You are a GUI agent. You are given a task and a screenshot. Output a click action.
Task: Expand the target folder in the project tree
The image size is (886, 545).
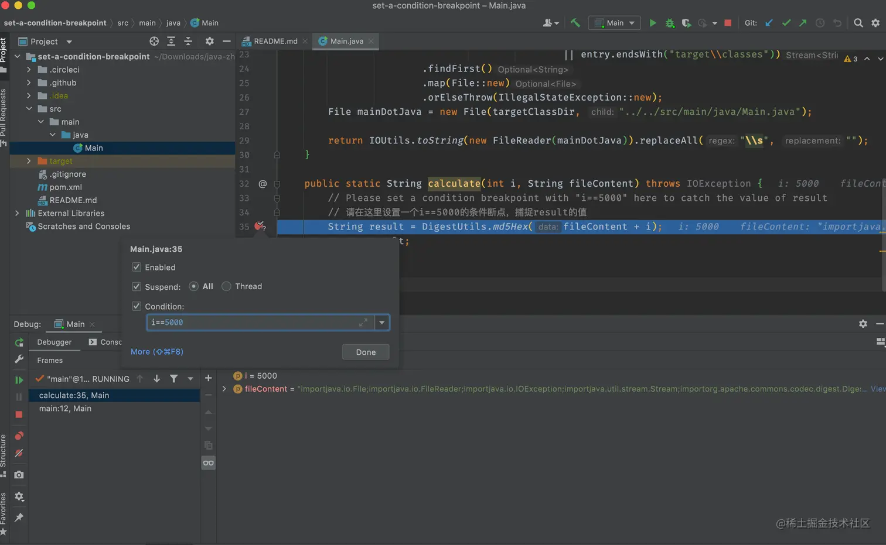29,161
